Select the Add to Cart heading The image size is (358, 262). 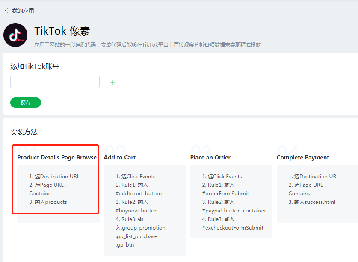[x=120, y=157]
